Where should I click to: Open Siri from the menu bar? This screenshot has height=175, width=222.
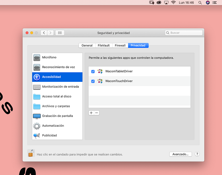208,2
